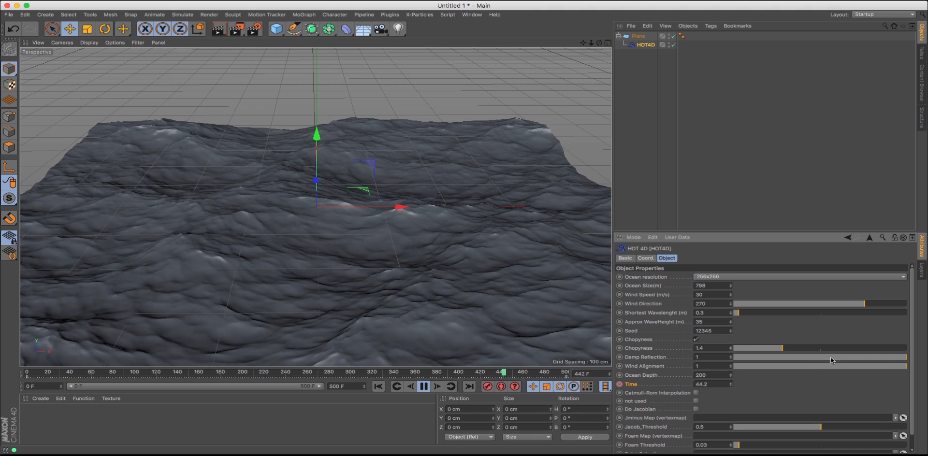This screenshot has width=928, height=456.
Task: Select HOT4D in object tree
Action: pyautogui.click(x=645, y=45)
